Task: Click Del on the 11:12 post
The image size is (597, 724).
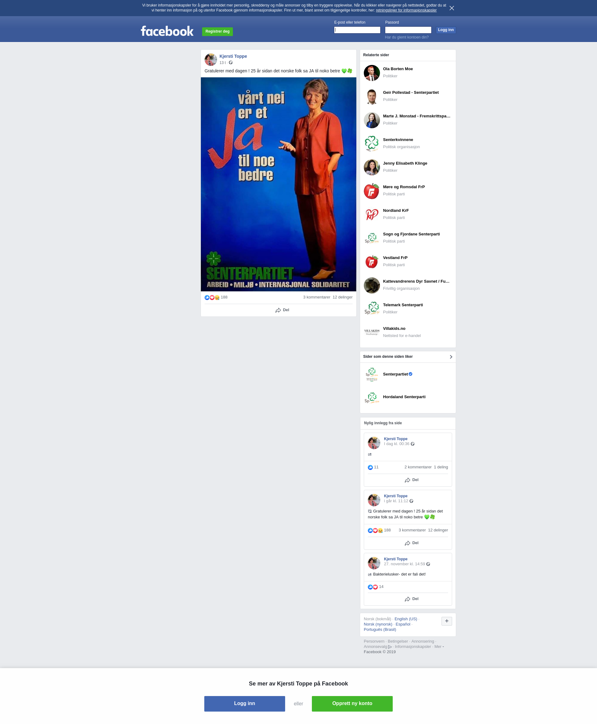Action: coord(412,543)
